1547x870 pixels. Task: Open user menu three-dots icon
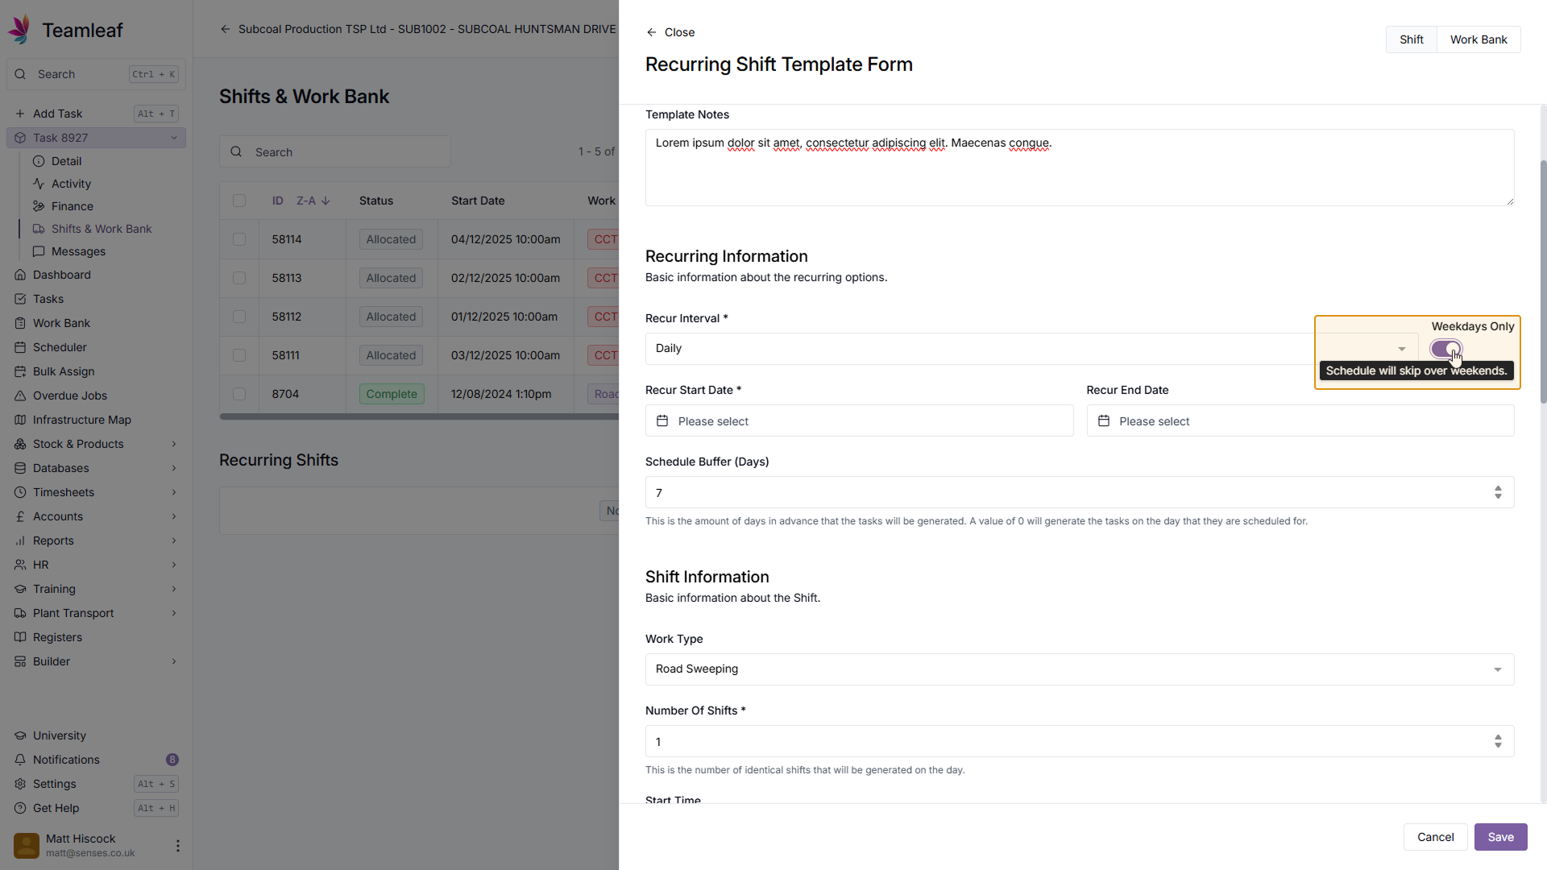(x=177, y=846)
